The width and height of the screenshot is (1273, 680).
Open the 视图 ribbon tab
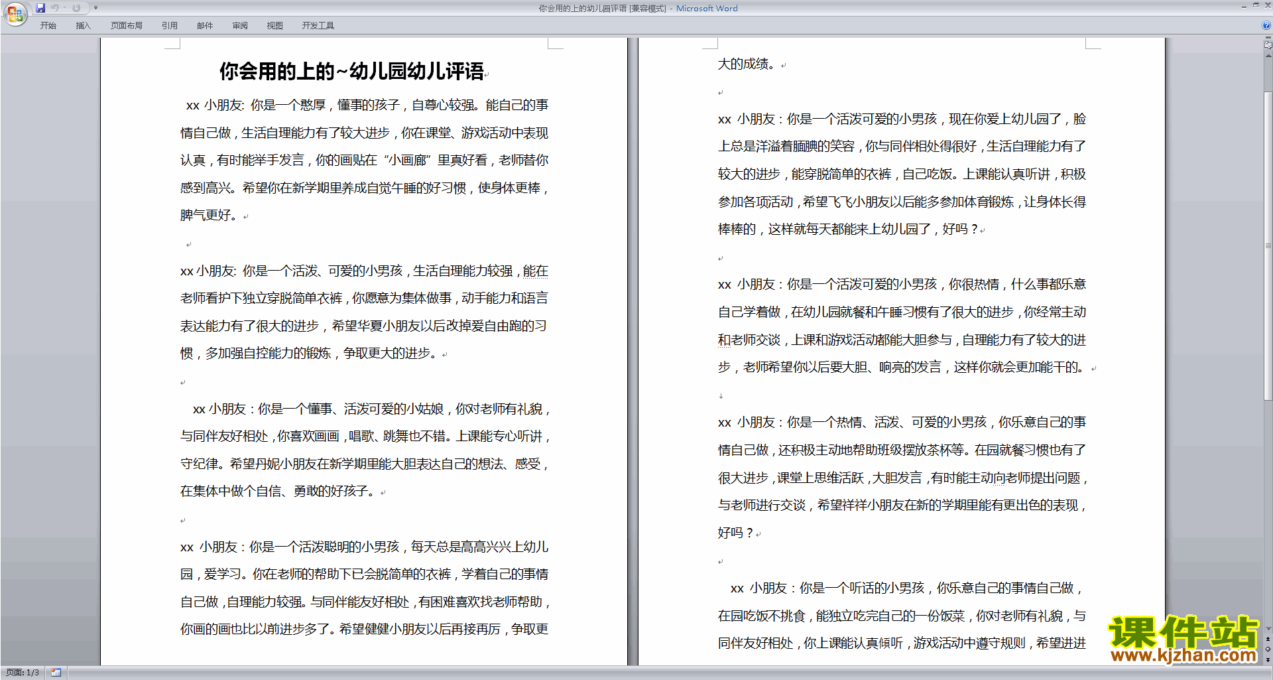[x=275, y=25]
